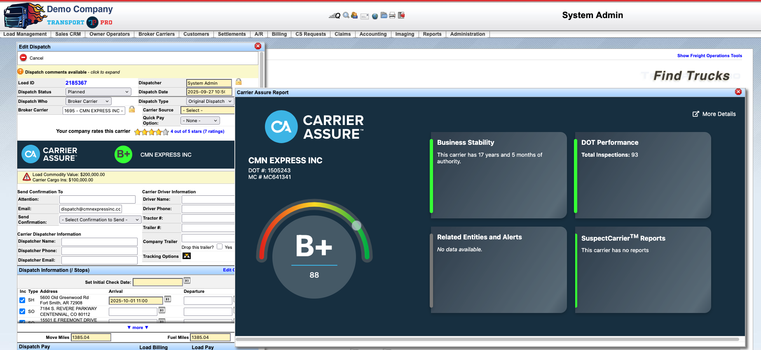This screenshot has height=350, width=761.
Task: Open the Dispatch Who dropdown
Action: 88,101
